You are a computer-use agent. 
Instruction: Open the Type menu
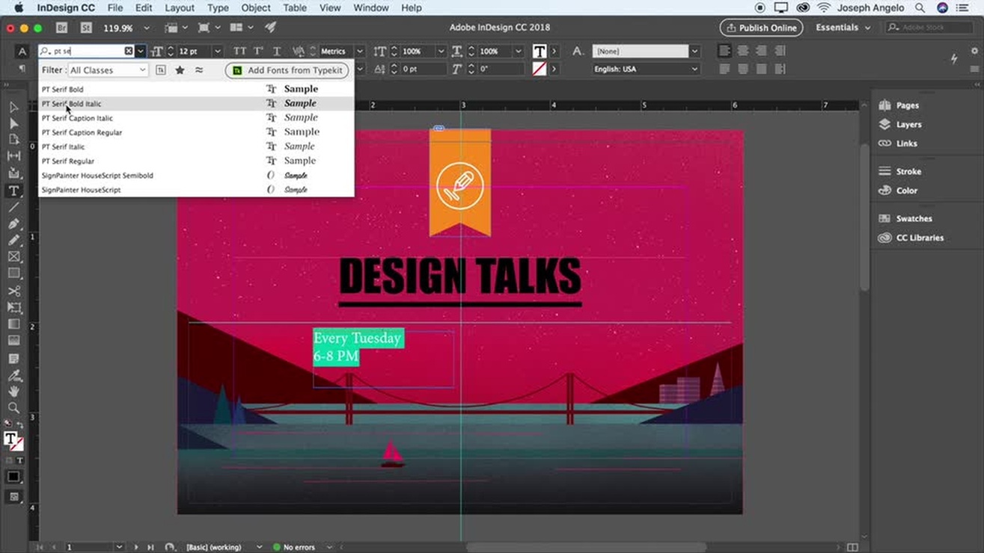pyautogui.click(x=218, y=7)
